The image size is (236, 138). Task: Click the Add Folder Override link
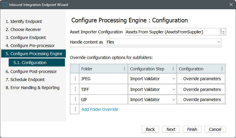(100, 109)
